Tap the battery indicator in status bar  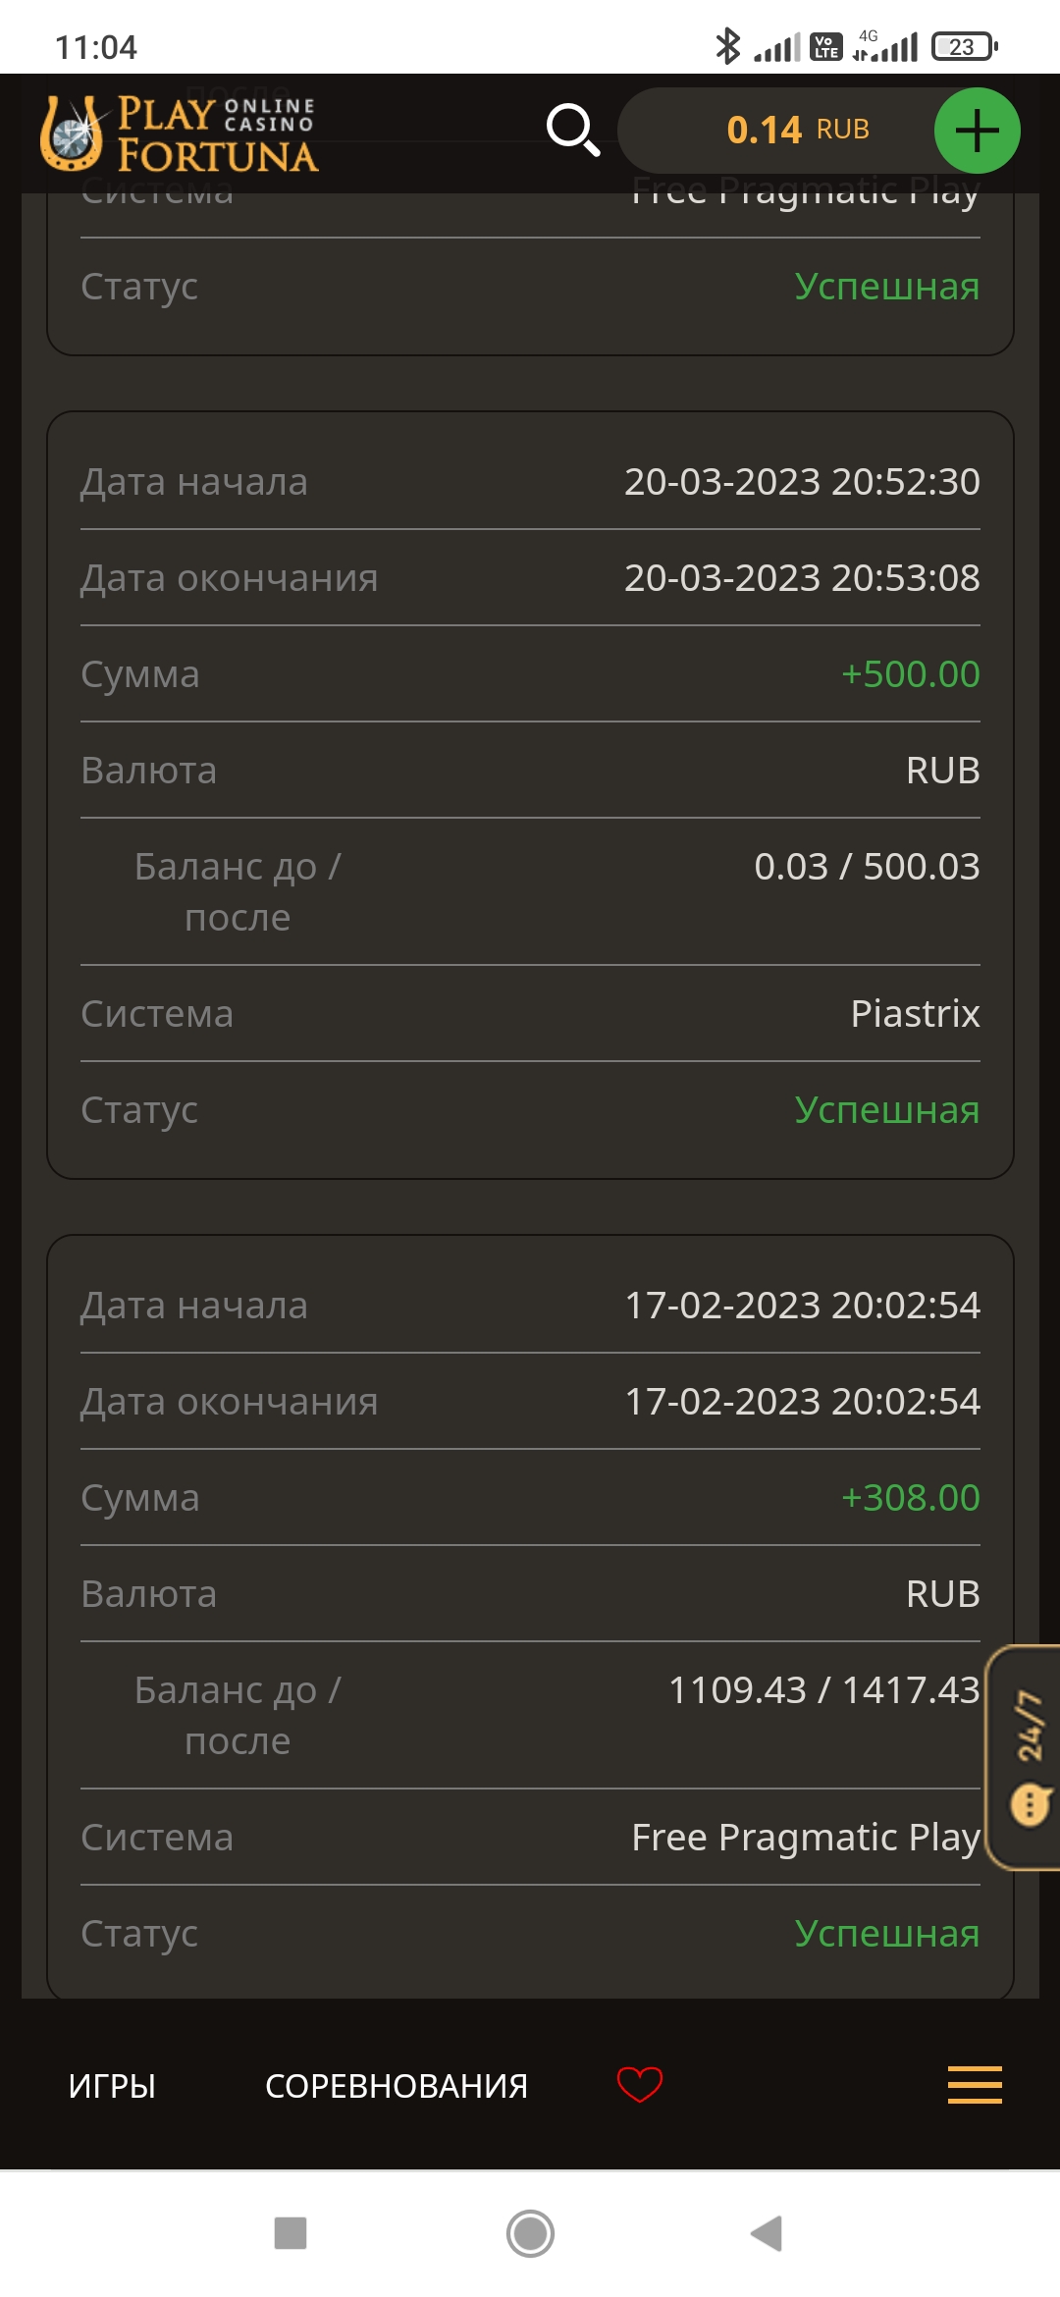(964, 46)
